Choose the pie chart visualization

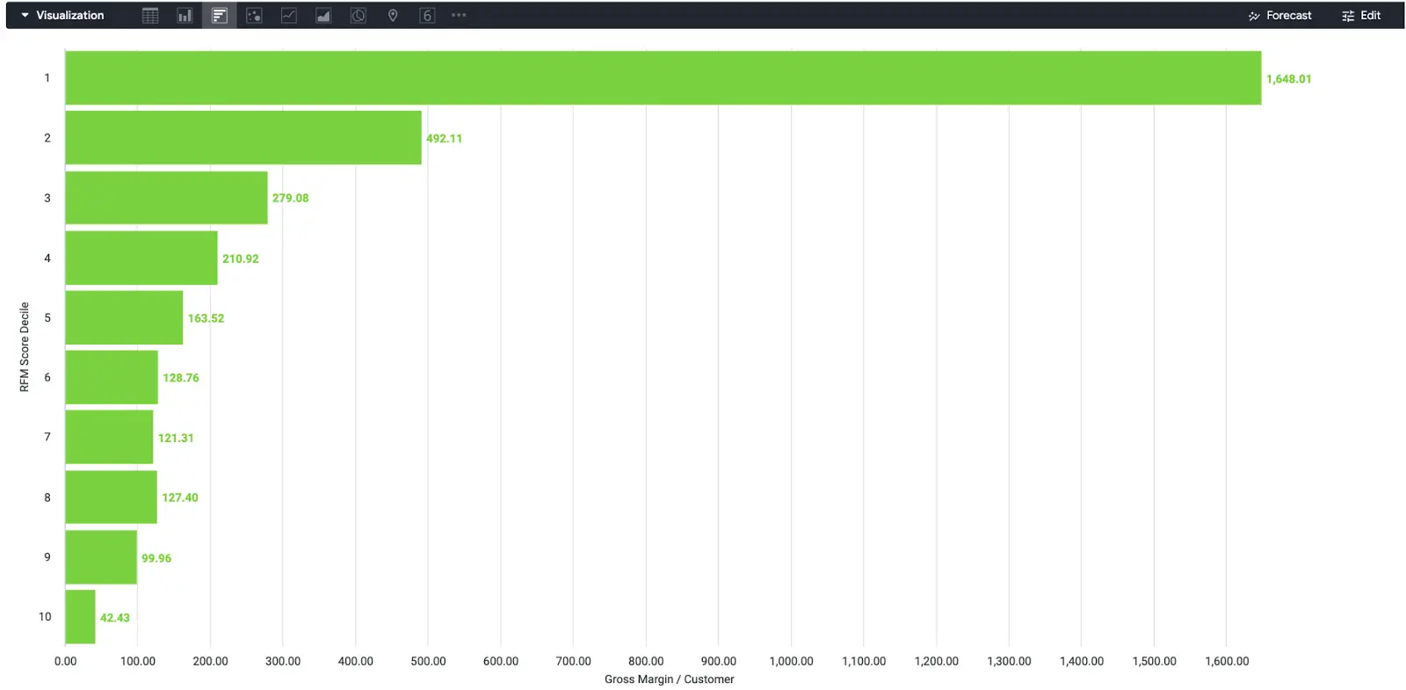[359, 16]
